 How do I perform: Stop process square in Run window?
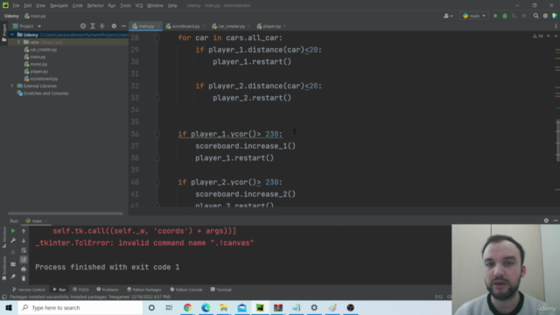point(13,252)
